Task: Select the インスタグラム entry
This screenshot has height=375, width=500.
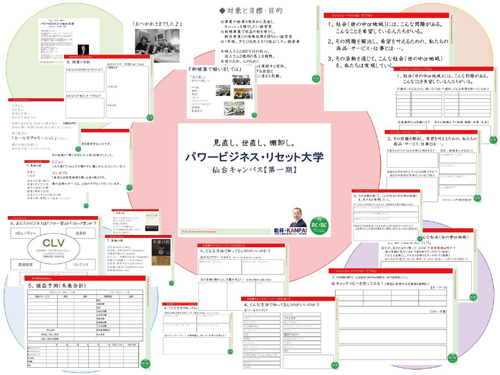Action: coord(262,326)
